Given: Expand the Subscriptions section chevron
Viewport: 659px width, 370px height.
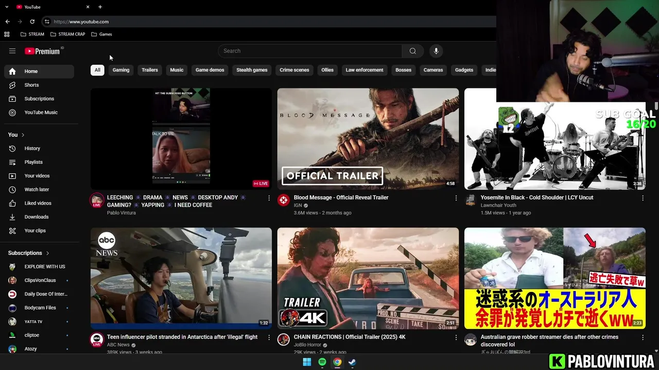Looking at the screenshot, I should pyautogui.click(x=47, y=253).
